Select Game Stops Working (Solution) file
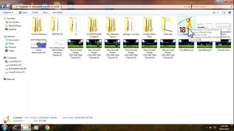Screen dimensions: 234x131 pos(57,48)
